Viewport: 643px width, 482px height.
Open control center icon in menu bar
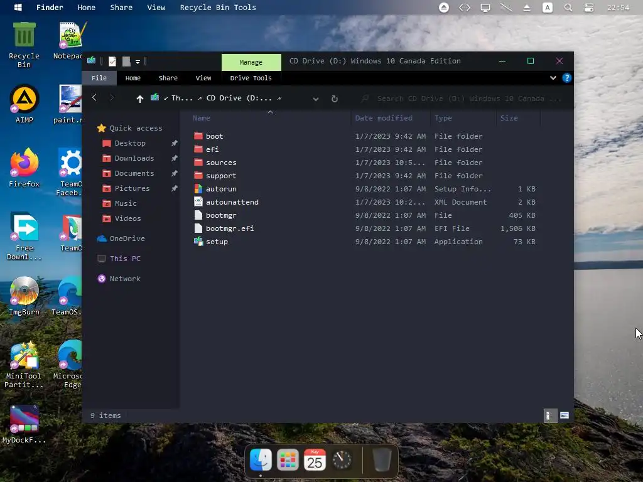(x=589, y=8)
